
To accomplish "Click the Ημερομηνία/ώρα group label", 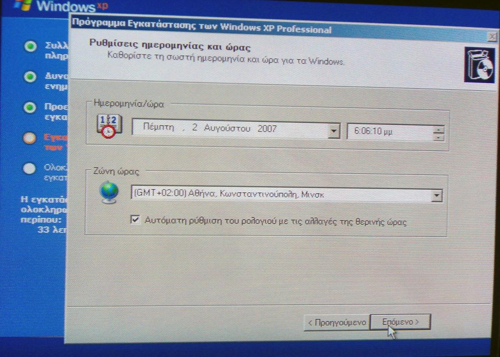I will [x=128, y=104].
